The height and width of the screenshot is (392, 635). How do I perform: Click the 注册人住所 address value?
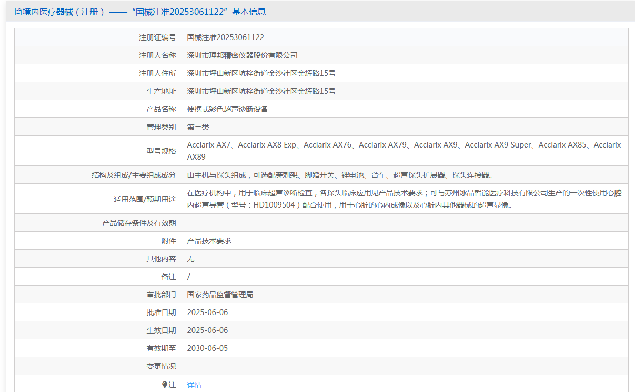click(x=261, y=73)
